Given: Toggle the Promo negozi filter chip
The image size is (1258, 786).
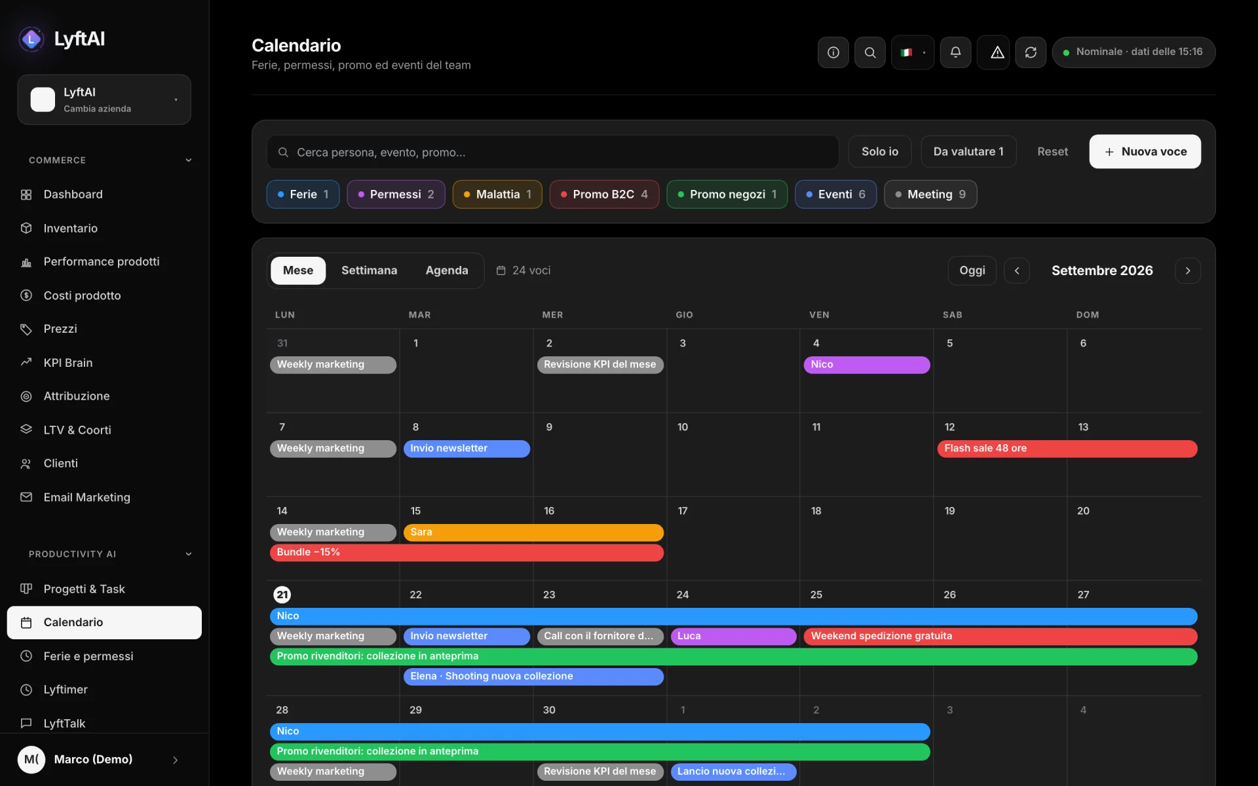Looking at the screenshot, I should pyautogui.click(x=727, y=195).
